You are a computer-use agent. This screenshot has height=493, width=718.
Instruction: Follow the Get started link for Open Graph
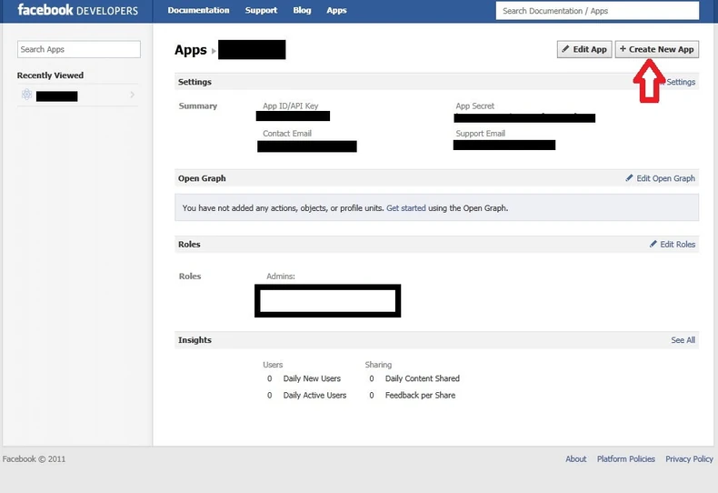coord(405,208)
